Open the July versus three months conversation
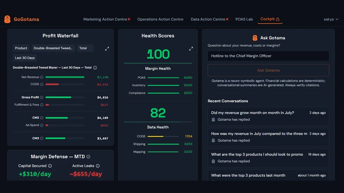Viewport: 344px width, 193px height. pos(268,137)
